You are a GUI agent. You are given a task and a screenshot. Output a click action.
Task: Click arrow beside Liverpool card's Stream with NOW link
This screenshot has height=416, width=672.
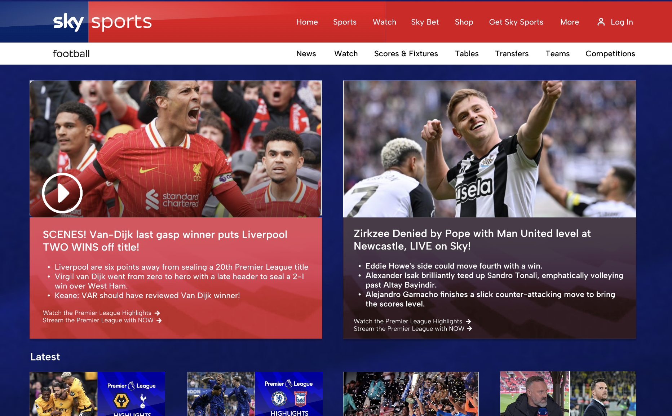coord(159,320)
